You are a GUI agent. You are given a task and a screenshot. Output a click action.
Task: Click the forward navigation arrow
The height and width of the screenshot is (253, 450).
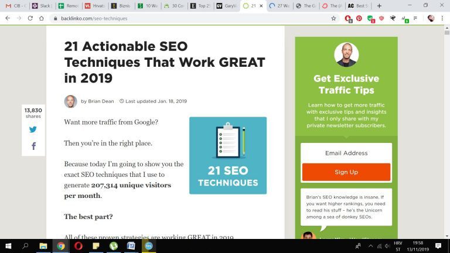pyautogui.click(x=19, y=18)
